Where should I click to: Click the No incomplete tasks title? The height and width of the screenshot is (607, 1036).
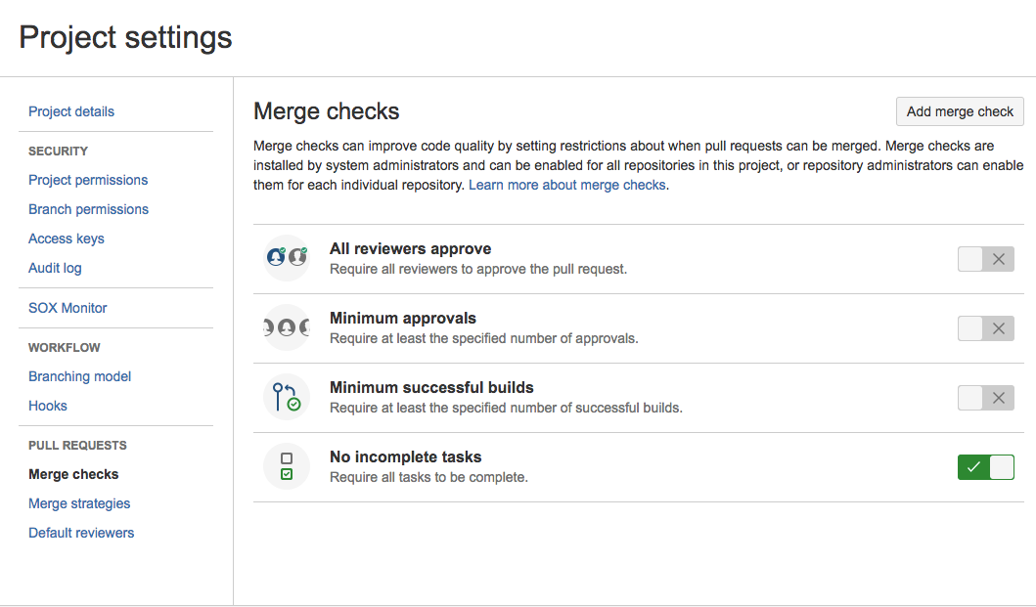tap(406, 457)
